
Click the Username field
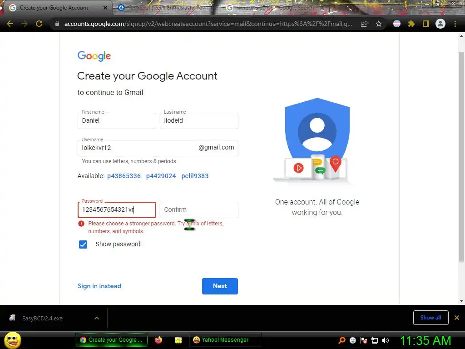tap(158, 148)
